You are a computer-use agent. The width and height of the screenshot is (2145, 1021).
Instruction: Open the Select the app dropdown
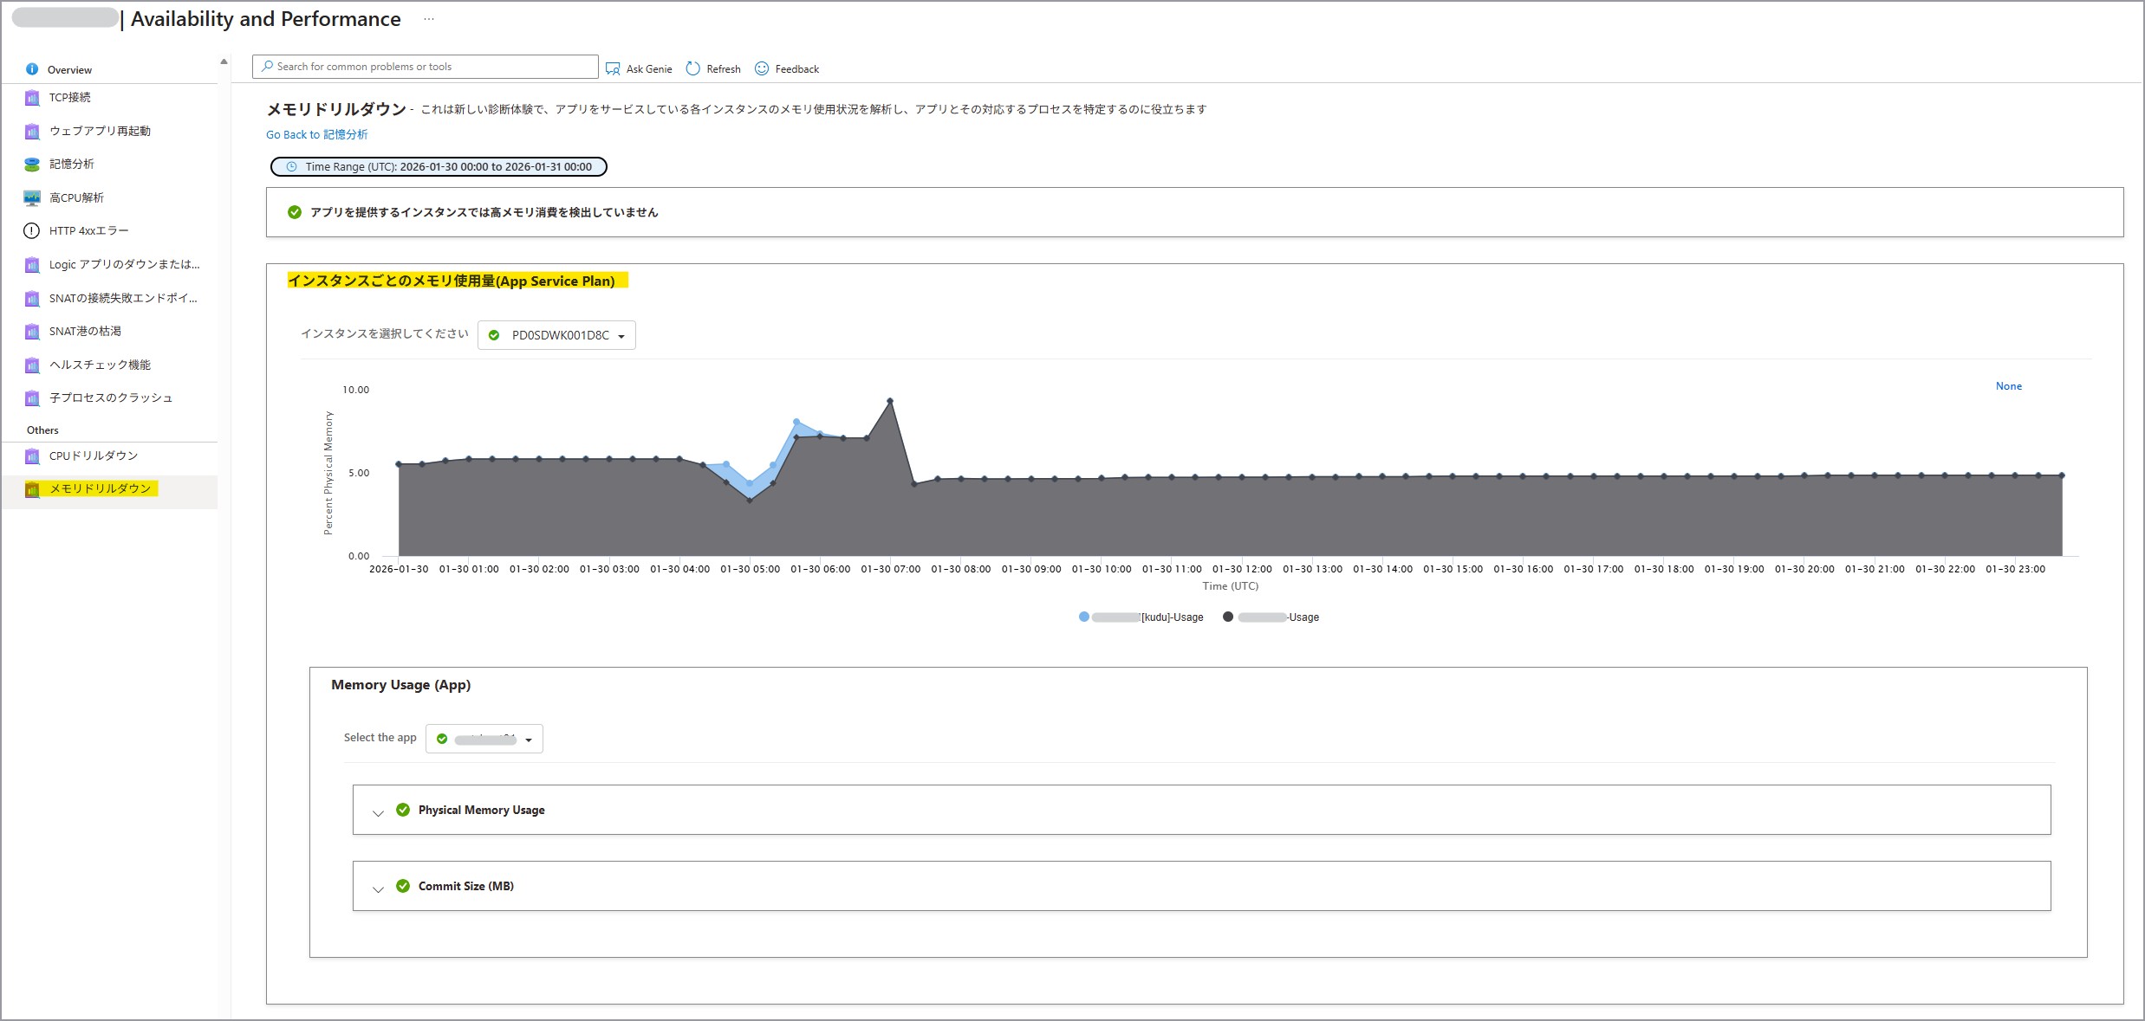[484, 739]
